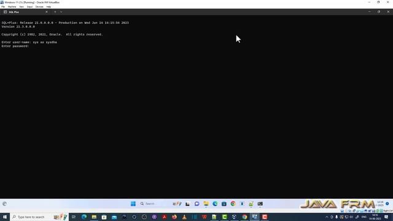Viewport: 393px width, 221px height.
Task: Open the VirtualBox Help menu
Action: pyautogui.click(x=49, y=7)
